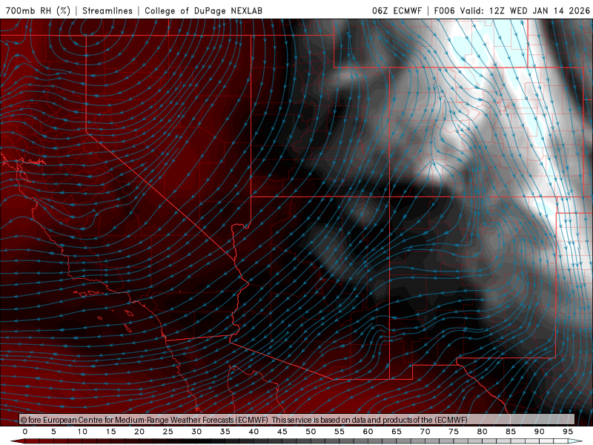Click the '85' color scale label
Viewport: 593px width, 445px height.
(511, 432)
